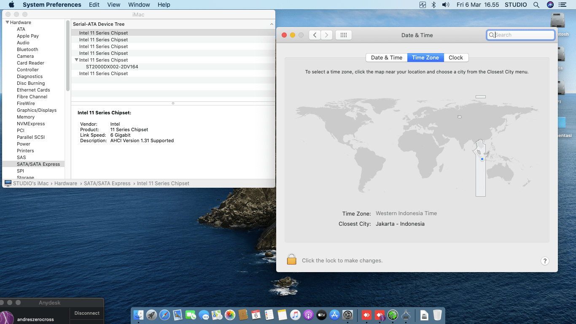This screenshot has width=576, height=324.
Task: Open Calendar icon in the Dock
Action: click(x=256, y=315)
